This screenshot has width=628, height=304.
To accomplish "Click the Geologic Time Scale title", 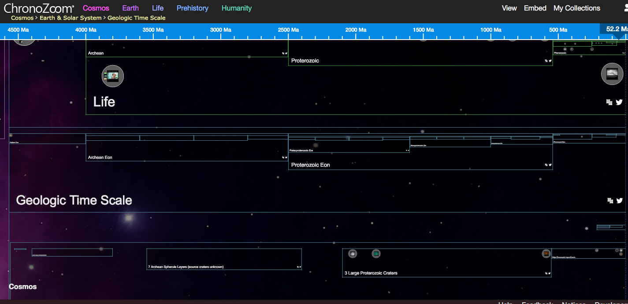I will (74, 200).
